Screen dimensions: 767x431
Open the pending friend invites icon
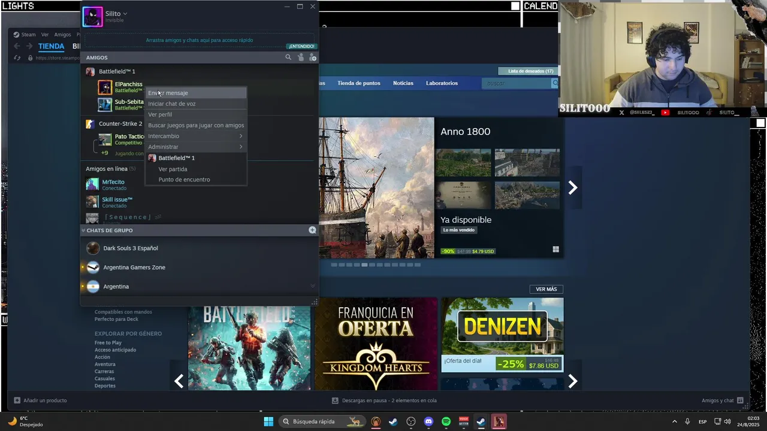pyautogui.click(x=301, y=57)
